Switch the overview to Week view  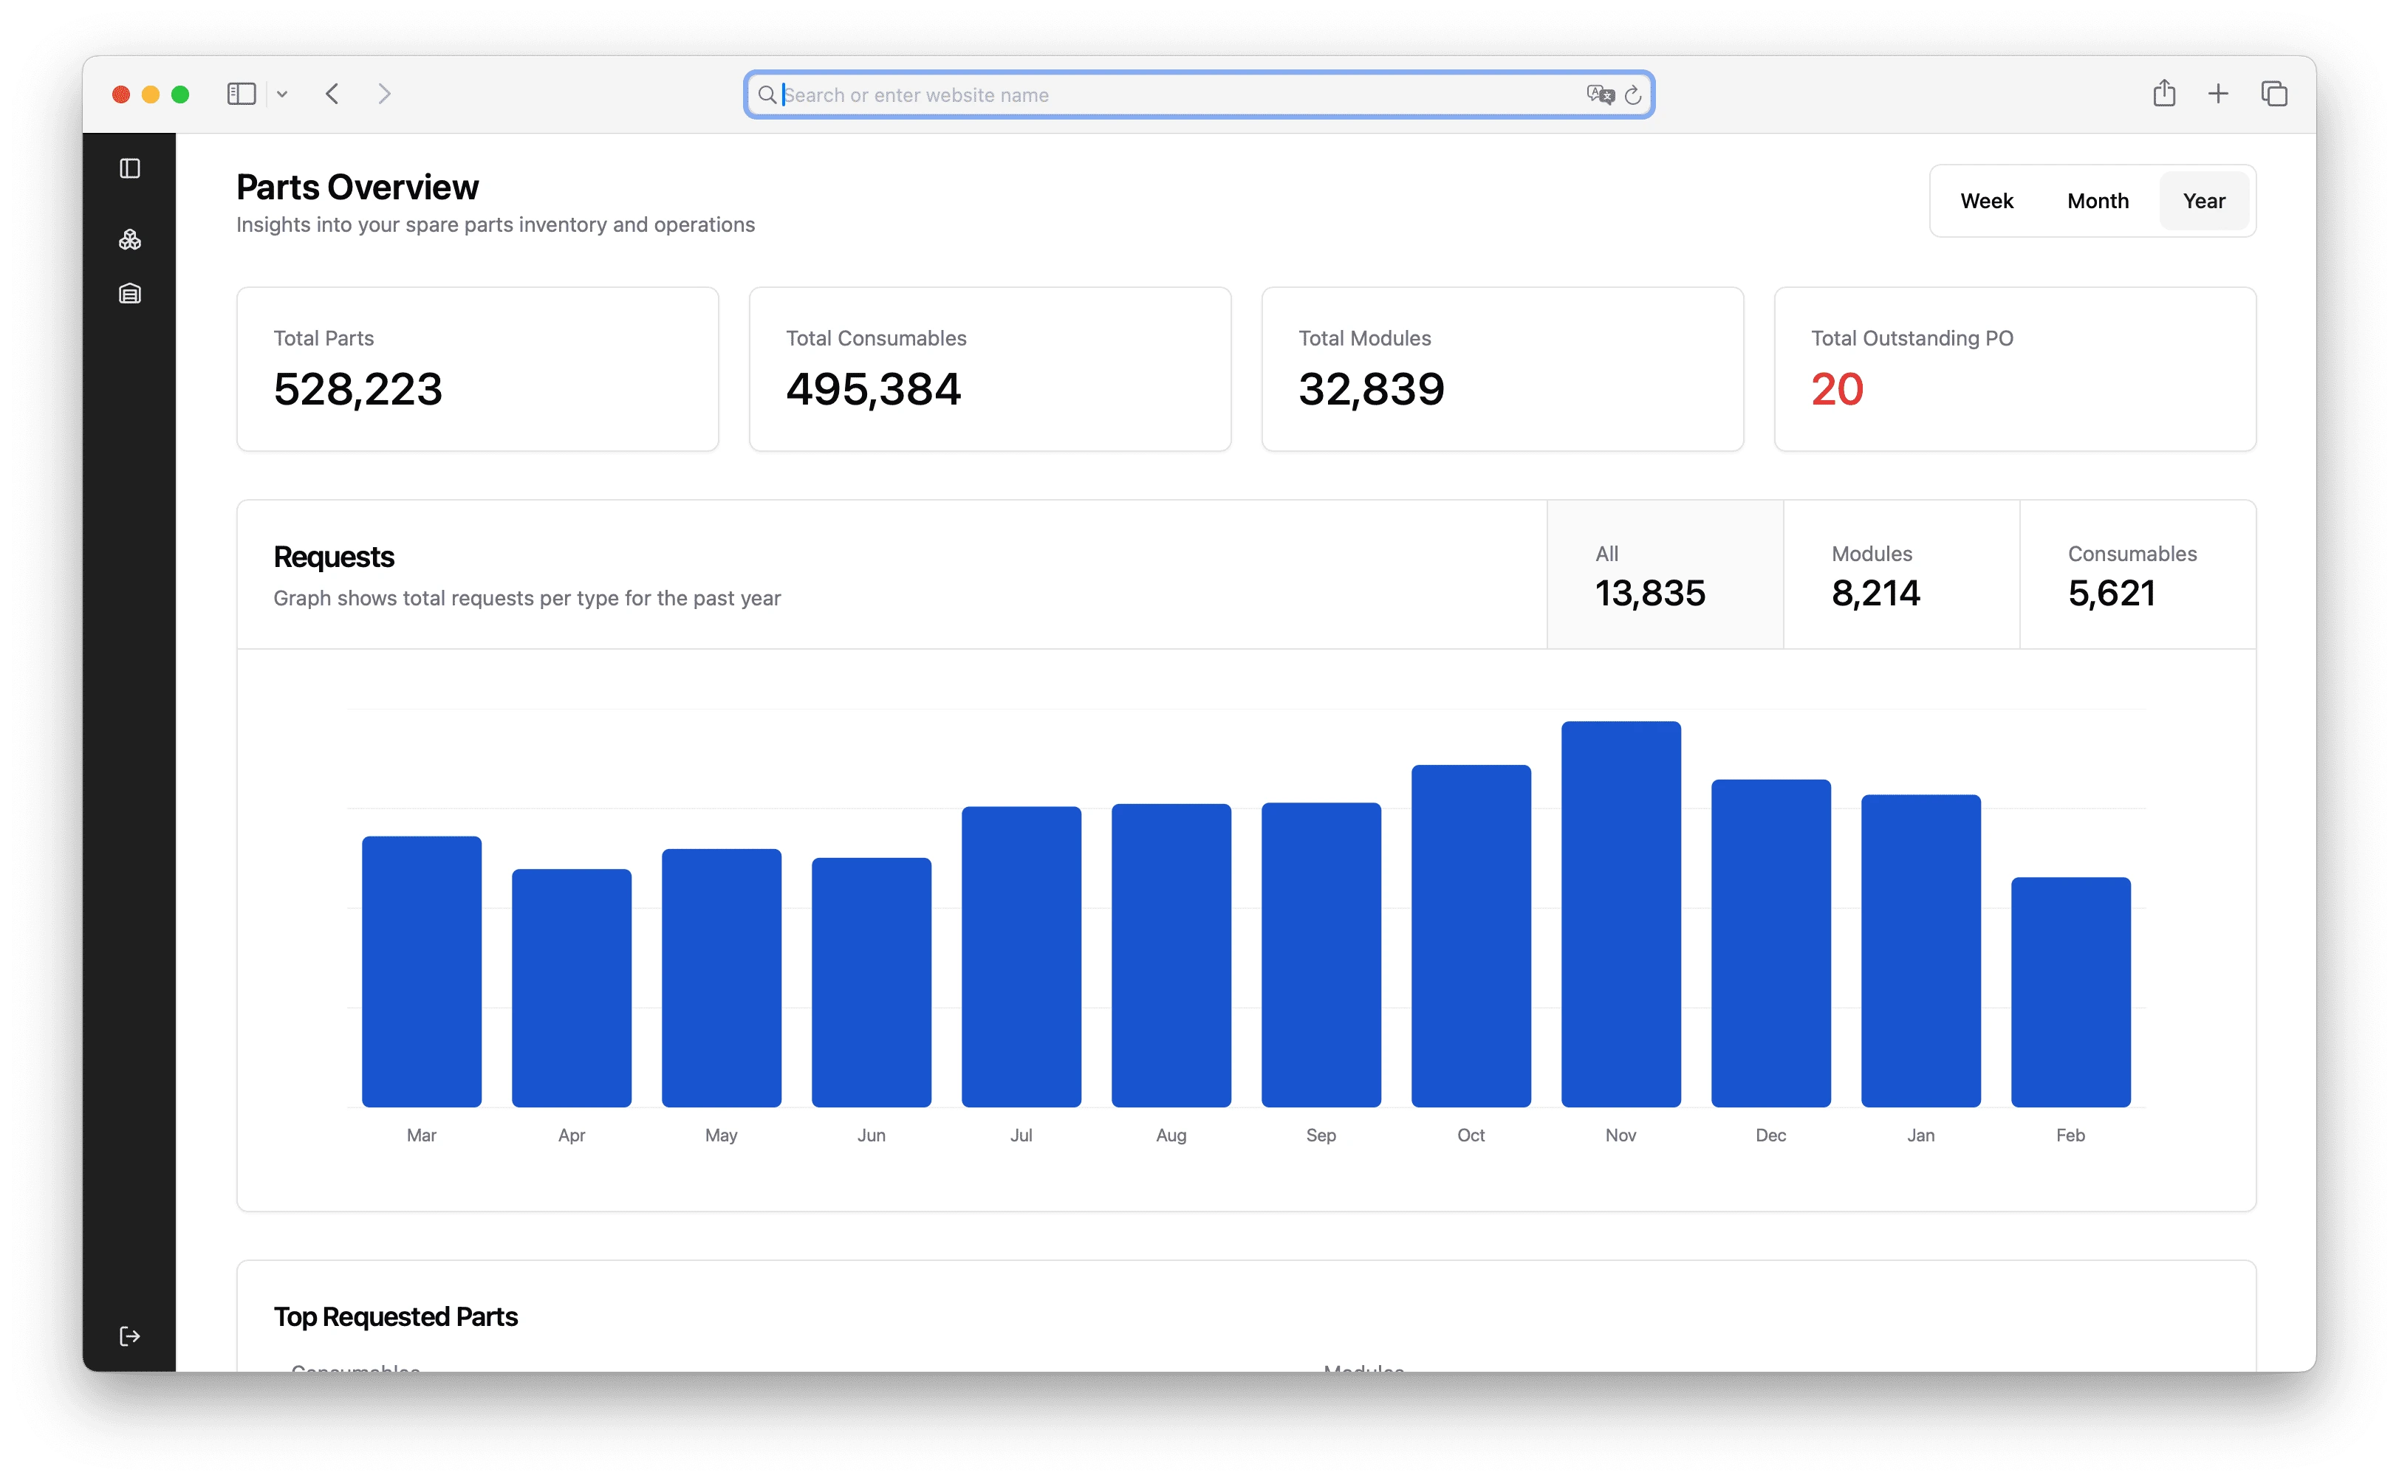point(1986,201)
